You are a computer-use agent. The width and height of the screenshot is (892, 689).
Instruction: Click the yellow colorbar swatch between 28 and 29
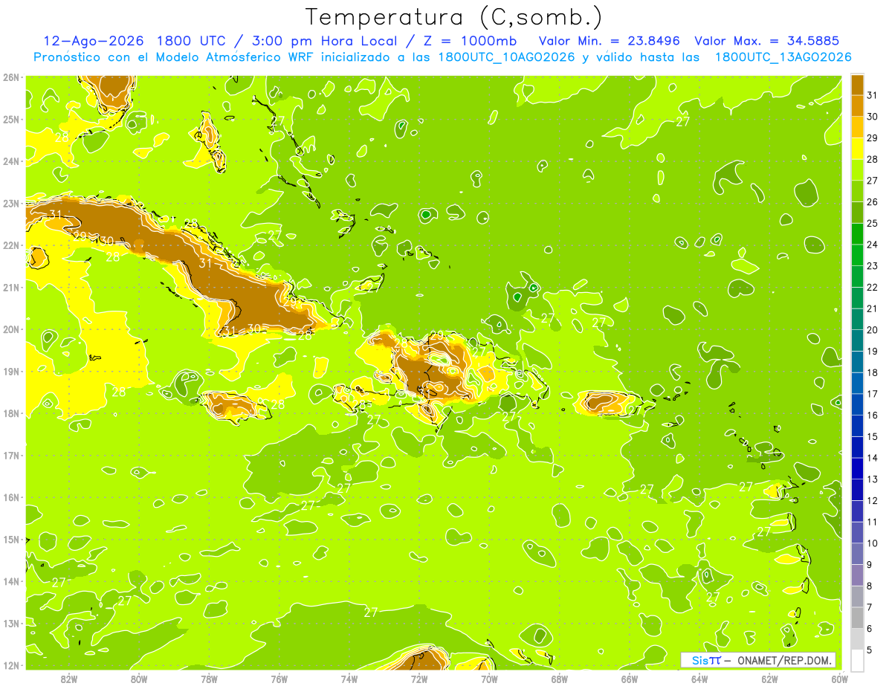857,149
